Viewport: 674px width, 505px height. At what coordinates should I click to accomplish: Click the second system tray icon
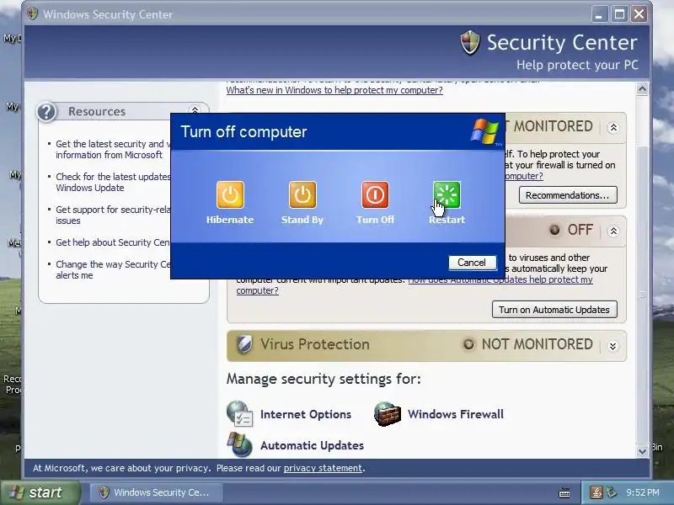pos(612,492)
